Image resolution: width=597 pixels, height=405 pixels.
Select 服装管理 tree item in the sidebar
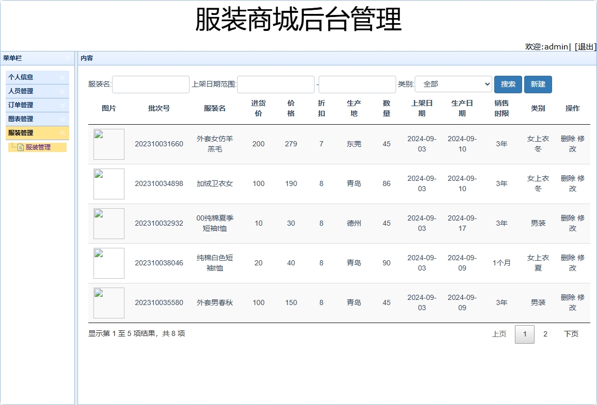pos(39,147)
